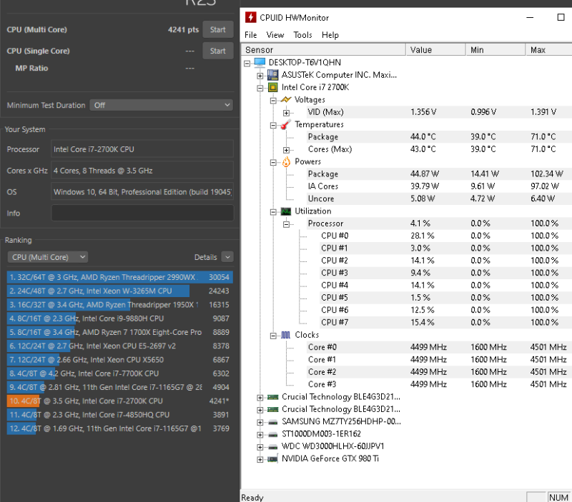The image size is (572, 502).
Task: Select the Ryzen 7 1700X ranking row
Action: pyautogui.click(x=119, y=332)
